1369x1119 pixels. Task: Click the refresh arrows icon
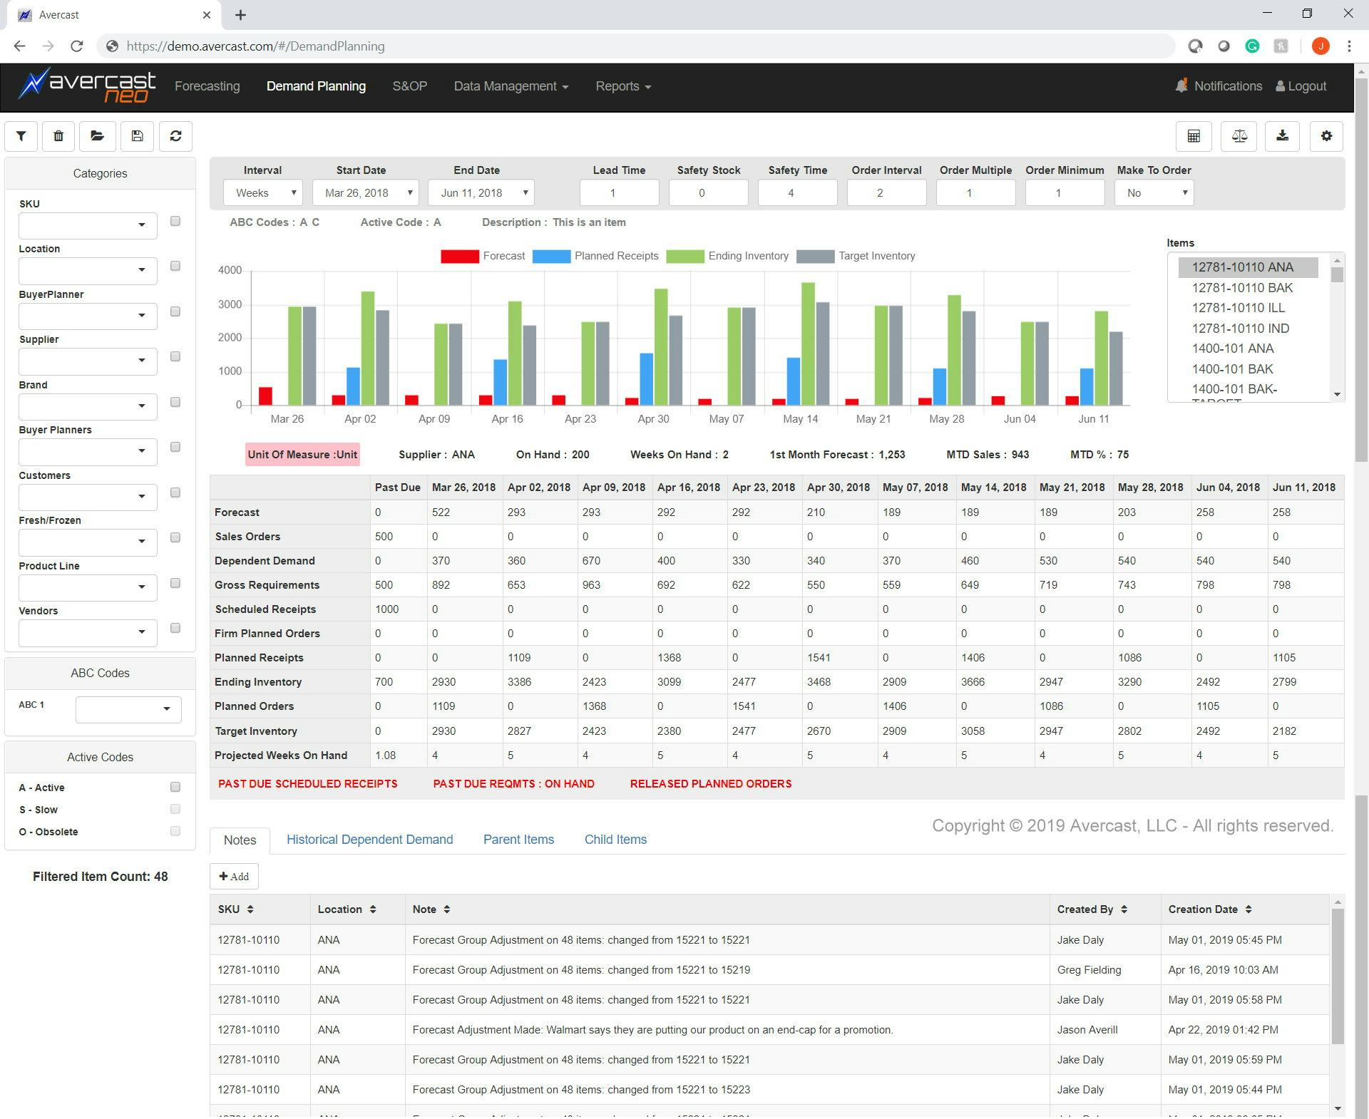175,136
